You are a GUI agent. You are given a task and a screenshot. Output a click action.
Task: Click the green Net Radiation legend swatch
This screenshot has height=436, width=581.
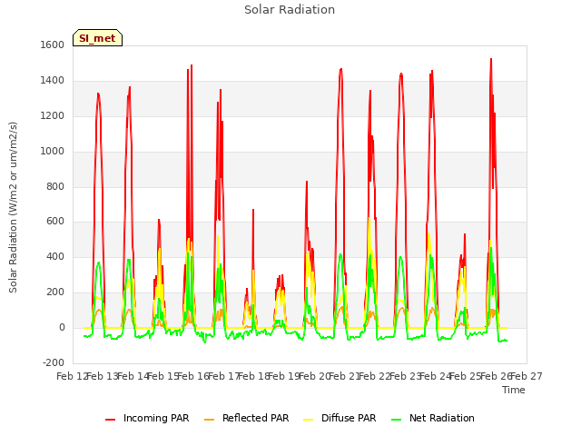pyautogui.click(x=397, y=419)
